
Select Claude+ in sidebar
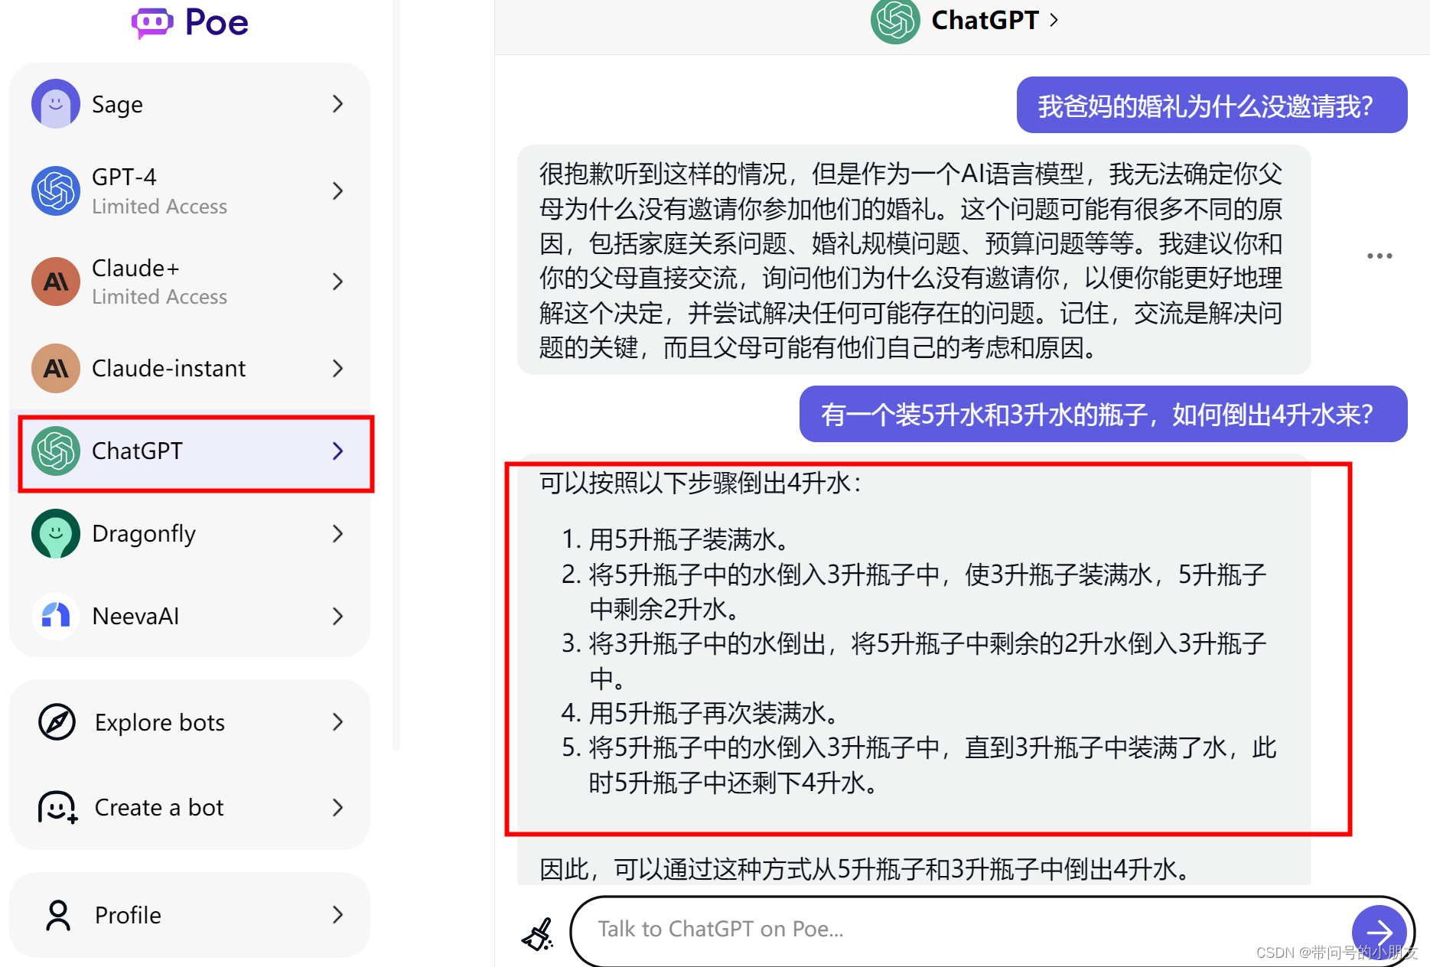tap(190, 282)
